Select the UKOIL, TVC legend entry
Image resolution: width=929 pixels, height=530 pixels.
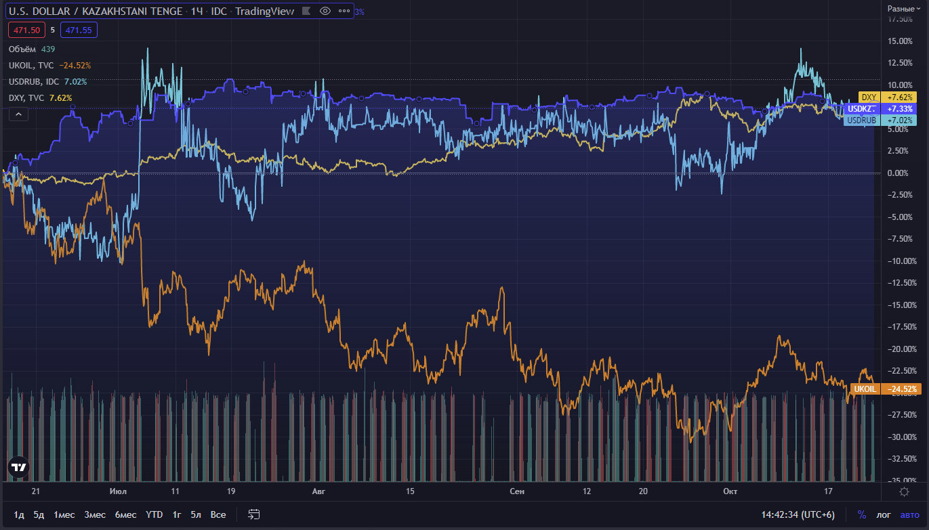[x=31, y=65]
